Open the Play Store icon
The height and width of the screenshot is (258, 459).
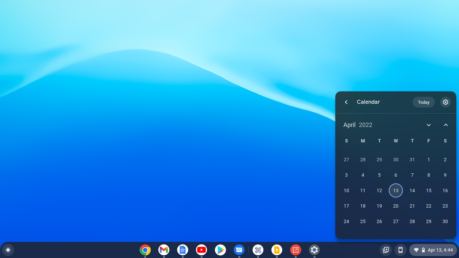point(220,250)
